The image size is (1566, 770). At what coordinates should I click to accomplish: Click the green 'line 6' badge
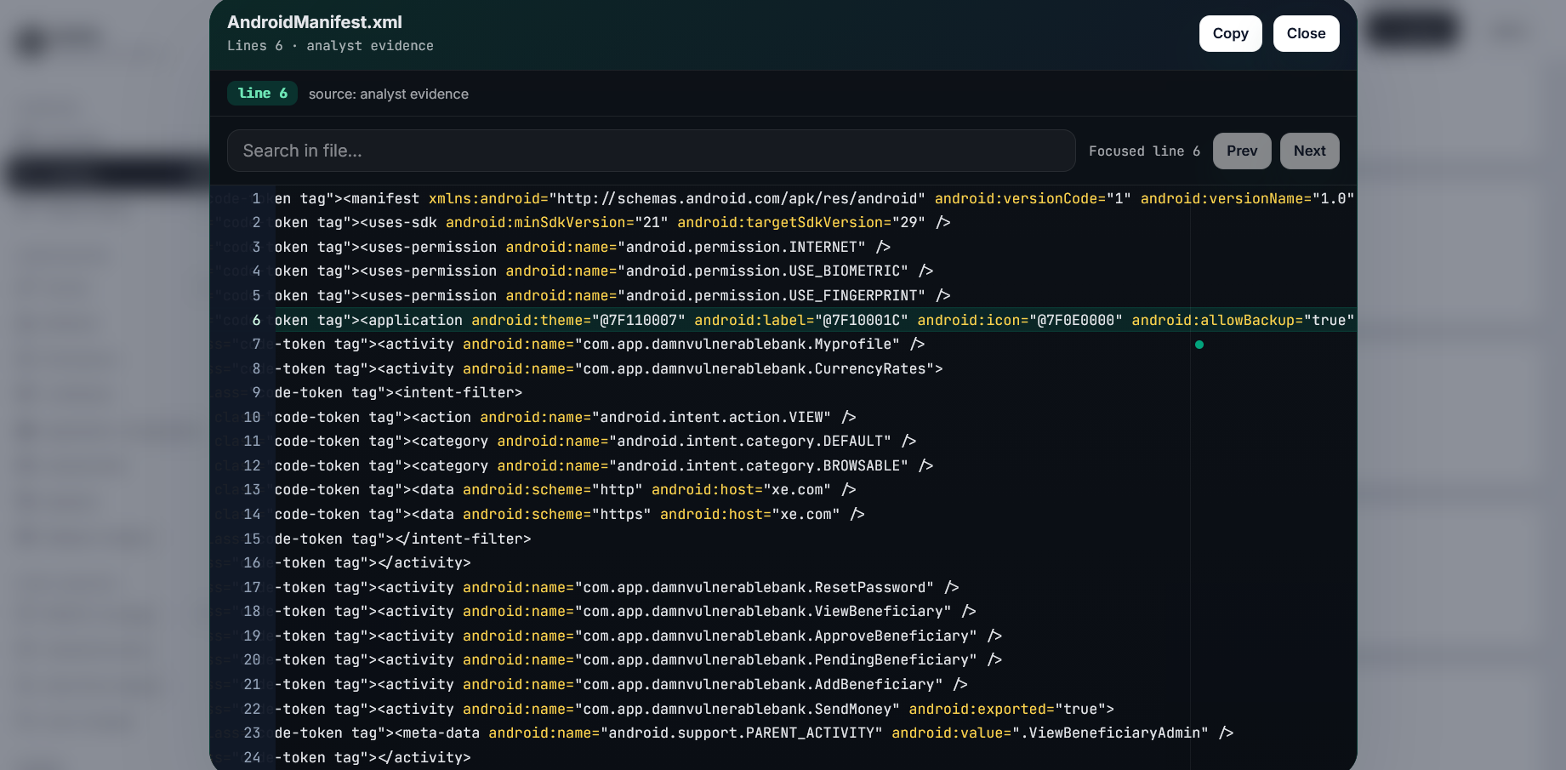coord(262,94)
